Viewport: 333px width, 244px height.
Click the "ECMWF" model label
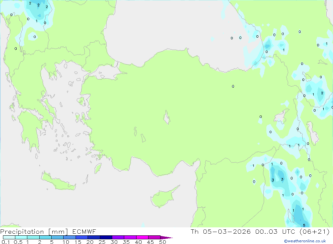[x=84, y=231]
